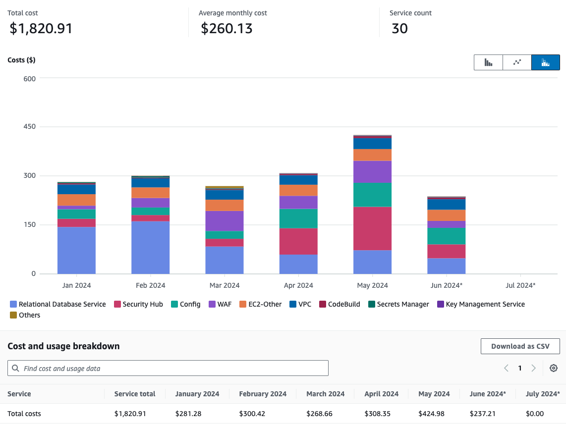Switch to the grouped bar chart view
This screenshot has width=566, height=425.
pyautogui.click(x=488, y=62)
